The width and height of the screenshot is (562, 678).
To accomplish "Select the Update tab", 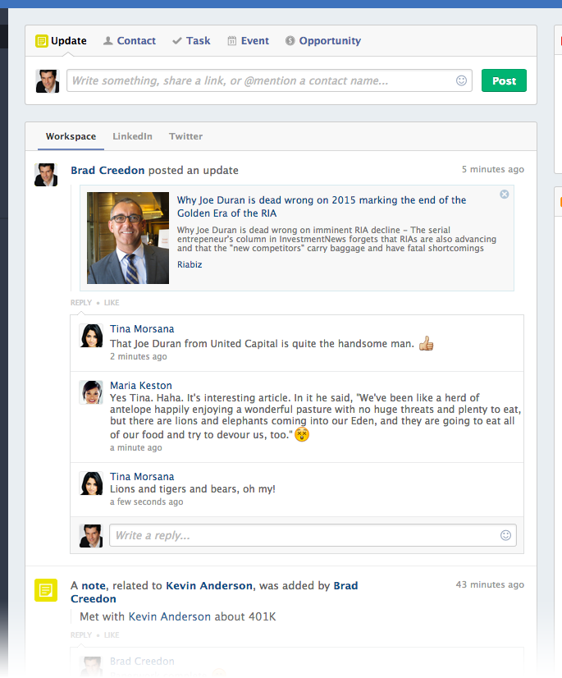I will (61, 41).
